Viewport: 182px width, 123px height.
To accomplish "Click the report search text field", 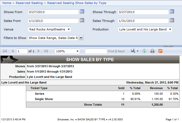I will [x=96, y=51].
